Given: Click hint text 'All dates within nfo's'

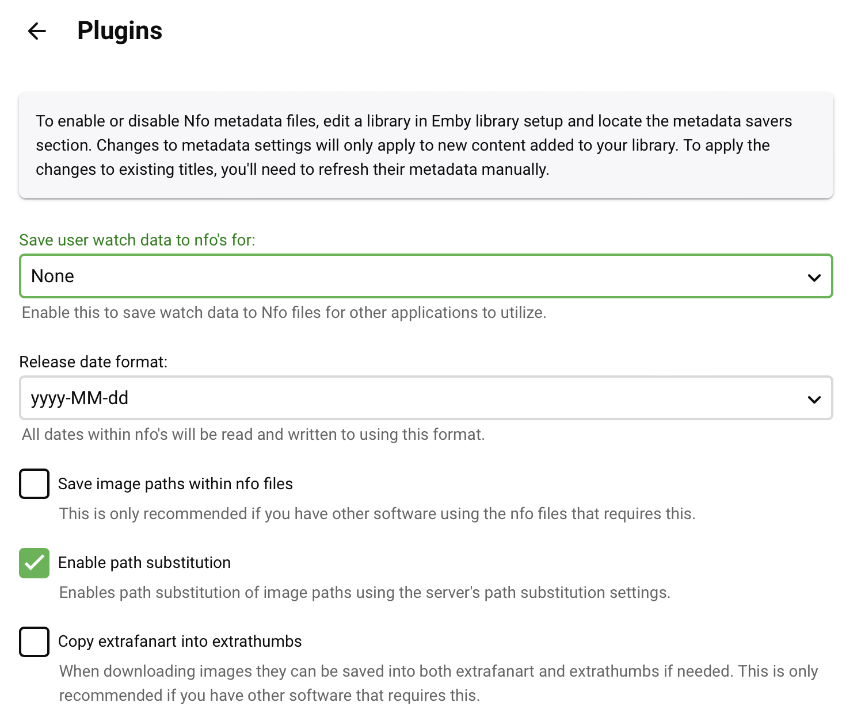Looking at the screenshot, I should pyautogui.click(x=253, y=435).
